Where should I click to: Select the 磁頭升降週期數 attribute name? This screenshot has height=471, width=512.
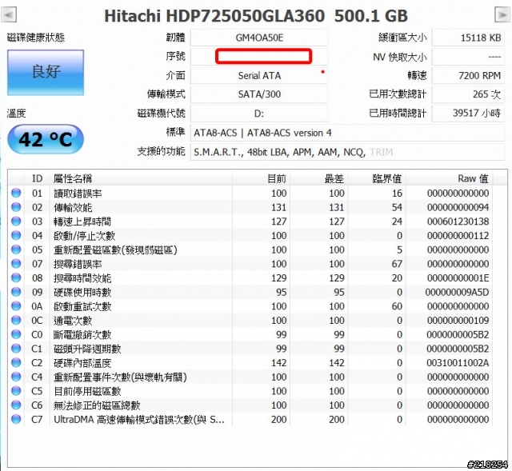tap(87, 349)
